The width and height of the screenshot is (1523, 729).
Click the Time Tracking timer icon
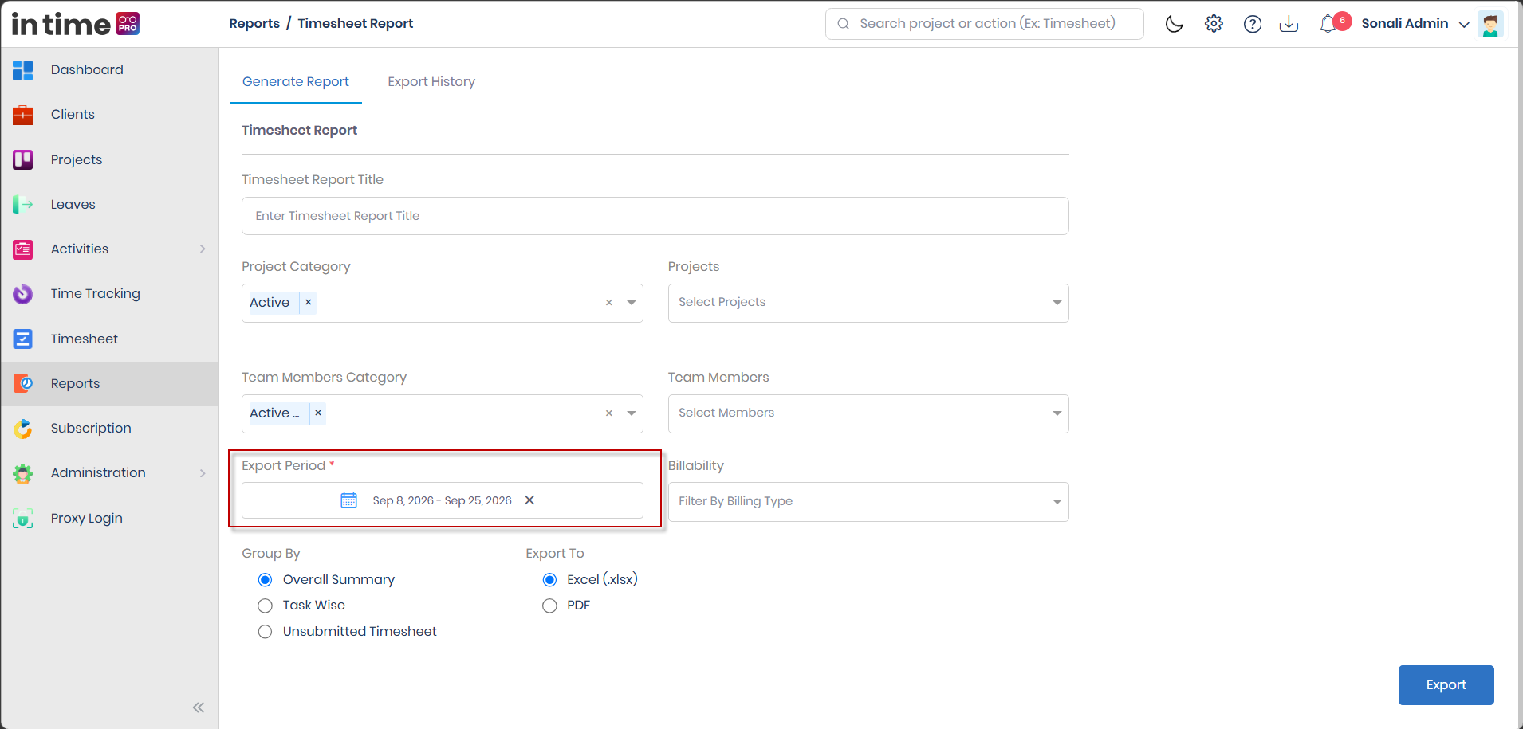click(23, 294)
